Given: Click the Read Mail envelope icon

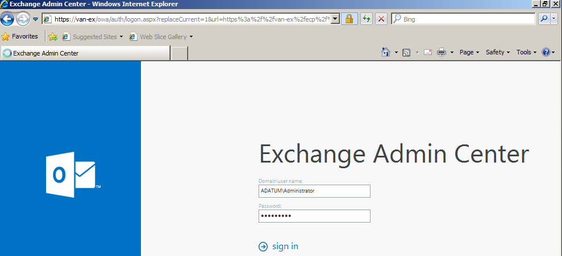Looking at the screenshot, I should 427,53.
